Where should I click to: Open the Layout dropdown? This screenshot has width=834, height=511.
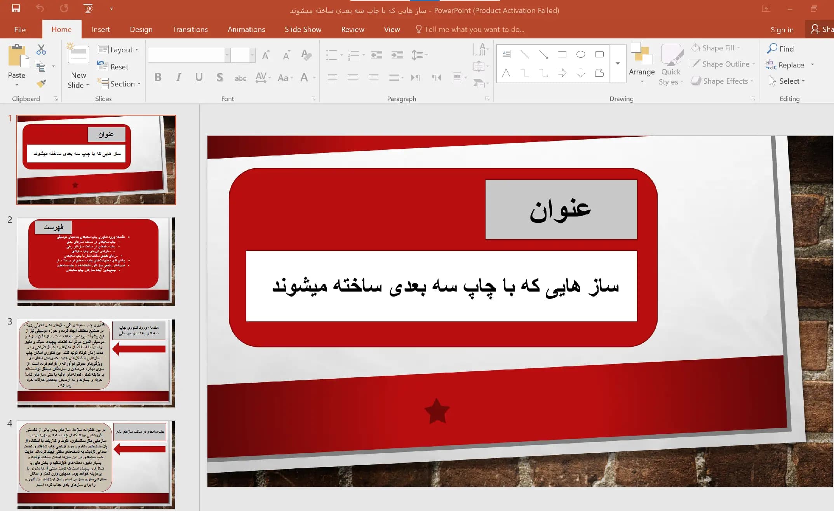click(x=118, y=50)
